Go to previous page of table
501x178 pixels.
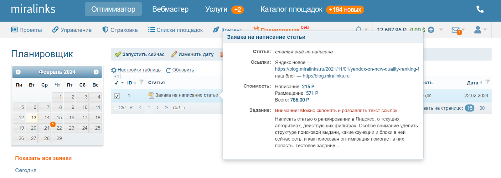(x=140, y=108)
